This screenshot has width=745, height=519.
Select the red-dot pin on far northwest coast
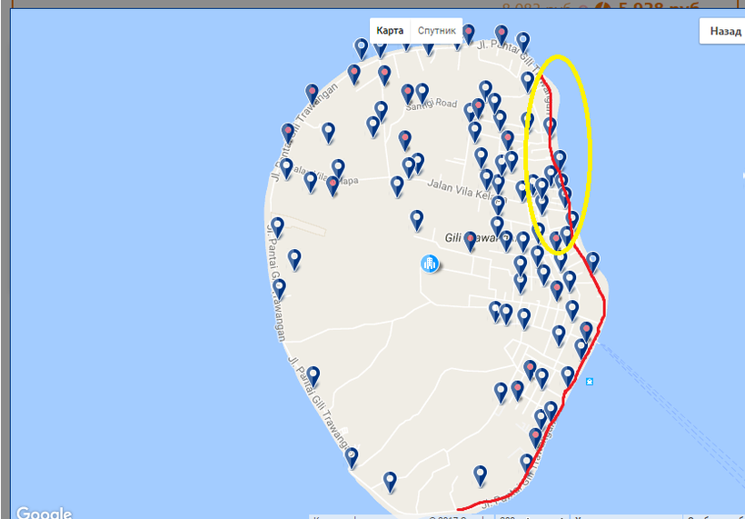[312, 93]
